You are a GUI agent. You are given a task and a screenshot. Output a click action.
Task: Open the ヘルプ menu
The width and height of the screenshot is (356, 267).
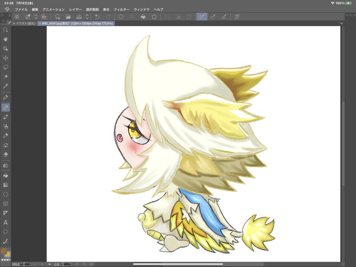click(159, 9)
